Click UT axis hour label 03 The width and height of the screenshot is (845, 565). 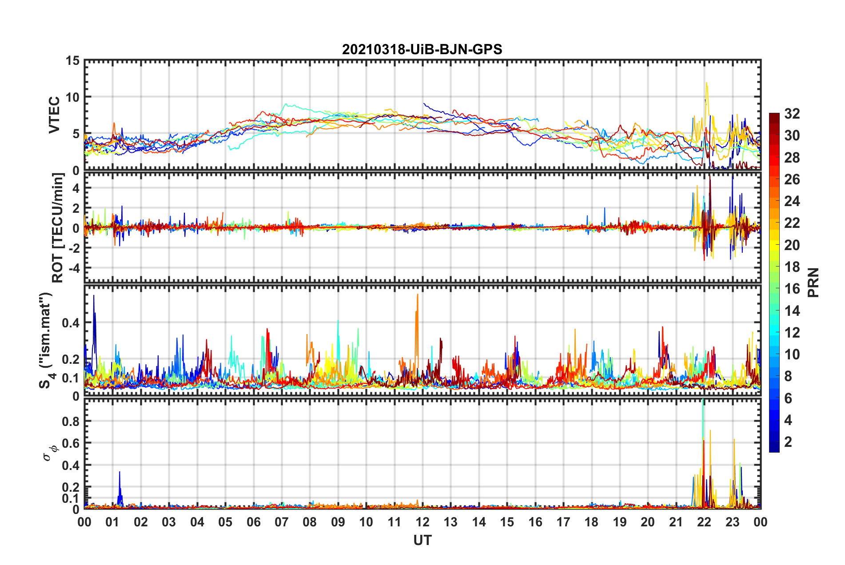tap(169, 522)
